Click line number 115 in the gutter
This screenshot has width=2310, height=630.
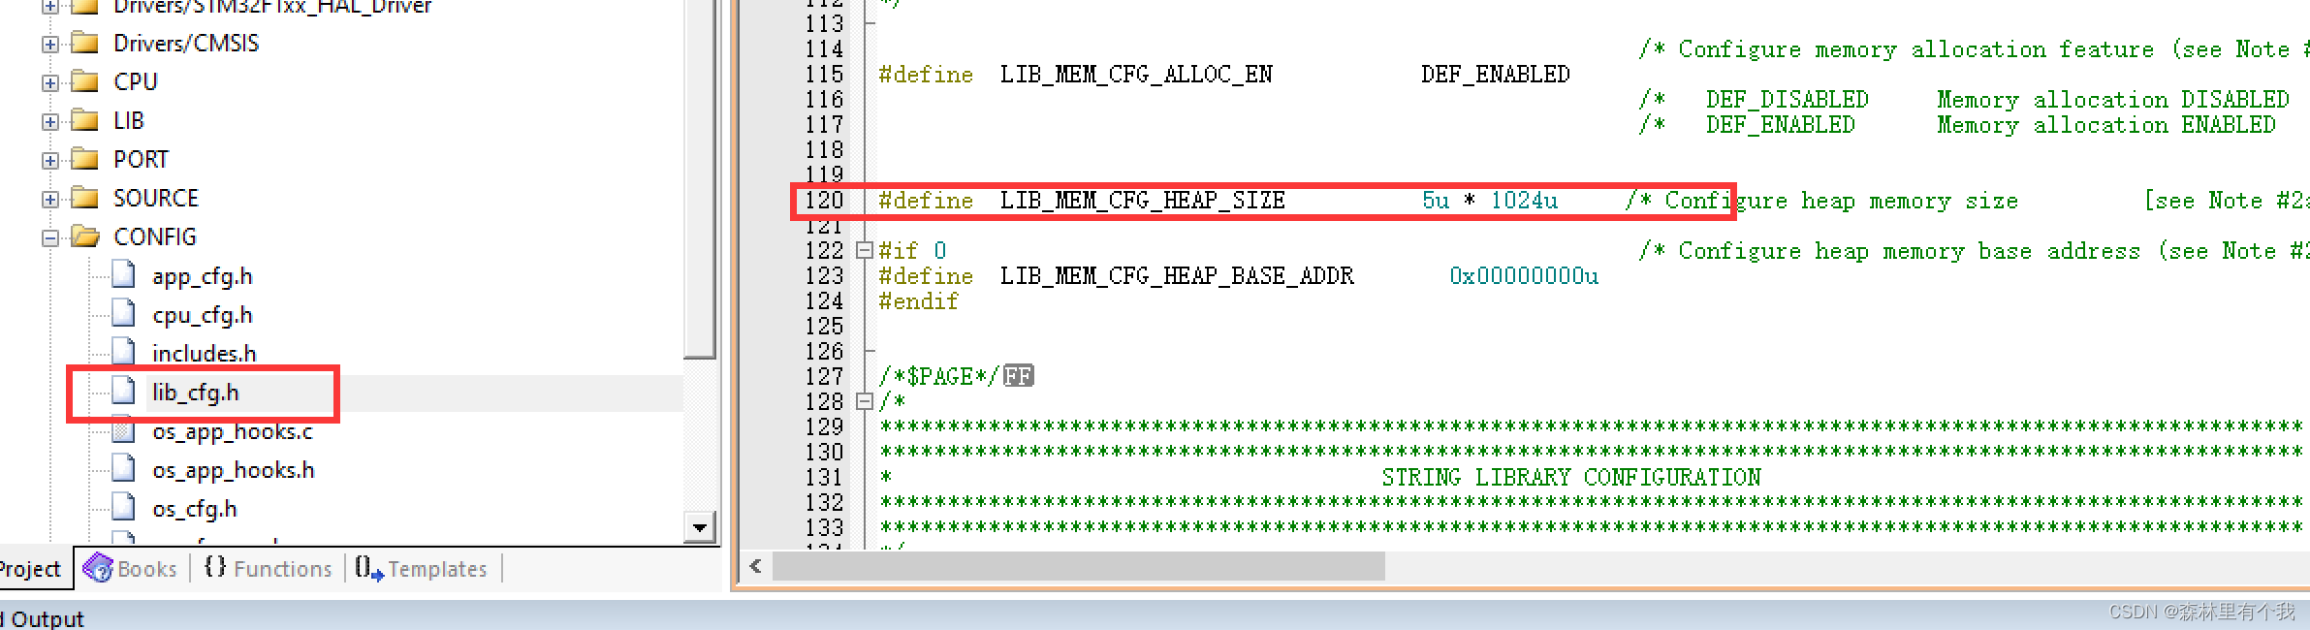[x=824, y=75]
